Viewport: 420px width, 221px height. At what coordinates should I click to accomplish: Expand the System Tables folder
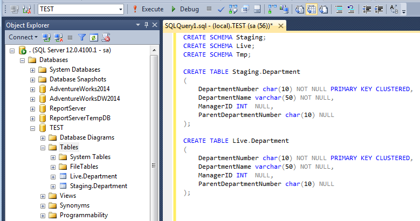(x=53, y=157)
